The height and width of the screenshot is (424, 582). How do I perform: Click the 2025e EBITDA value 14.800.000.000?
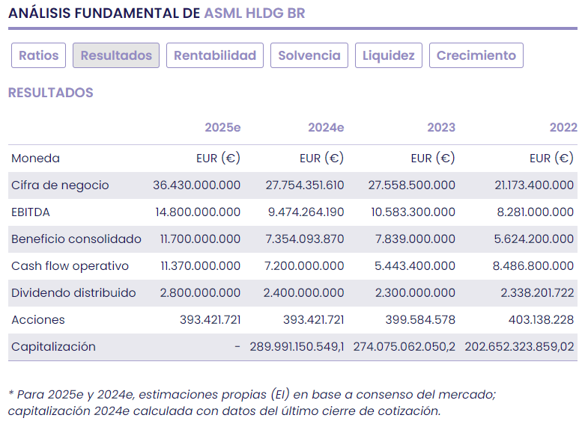pyautogui.click(x=198, y=212)
